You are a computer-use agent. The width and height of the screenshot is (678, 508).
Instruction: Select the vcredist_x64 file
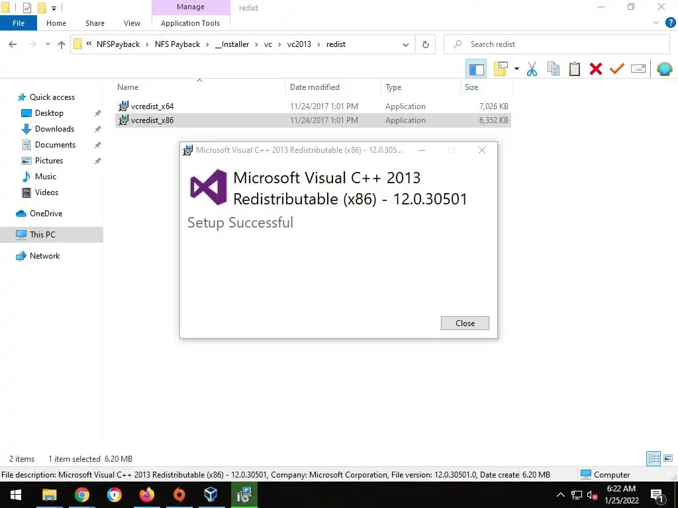point(313,106)
